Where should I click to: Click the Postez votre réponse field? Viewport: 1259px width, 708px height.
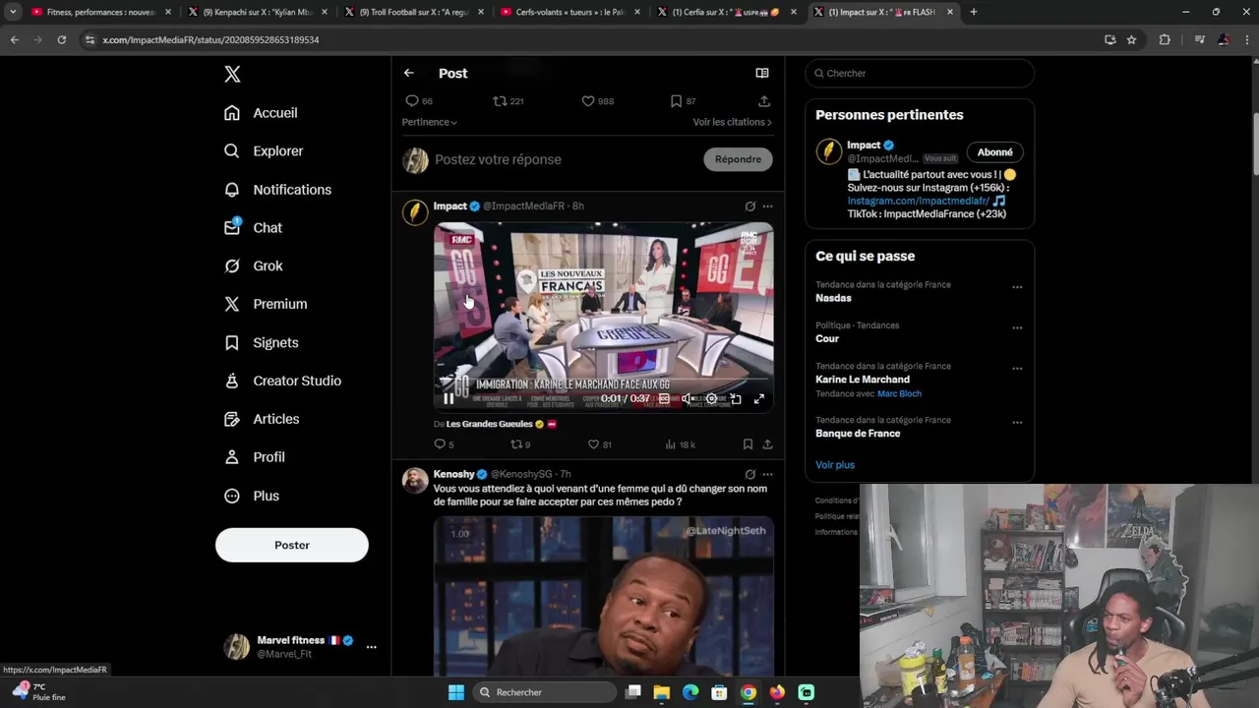pyautogui.click(x=498, y=159)
